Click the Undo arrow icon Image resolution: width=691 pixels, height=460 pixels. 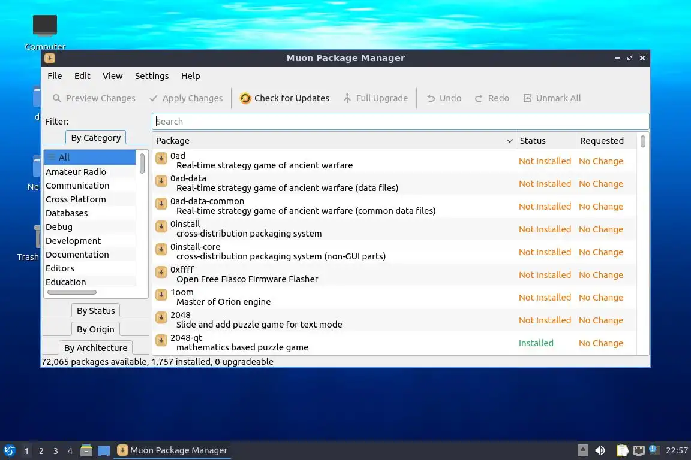click(x=431, y=98)
